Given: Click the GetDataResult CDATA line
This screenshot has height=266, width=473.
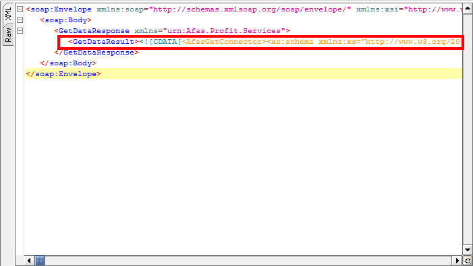Looking at the screenshot, I should [260, 42].
